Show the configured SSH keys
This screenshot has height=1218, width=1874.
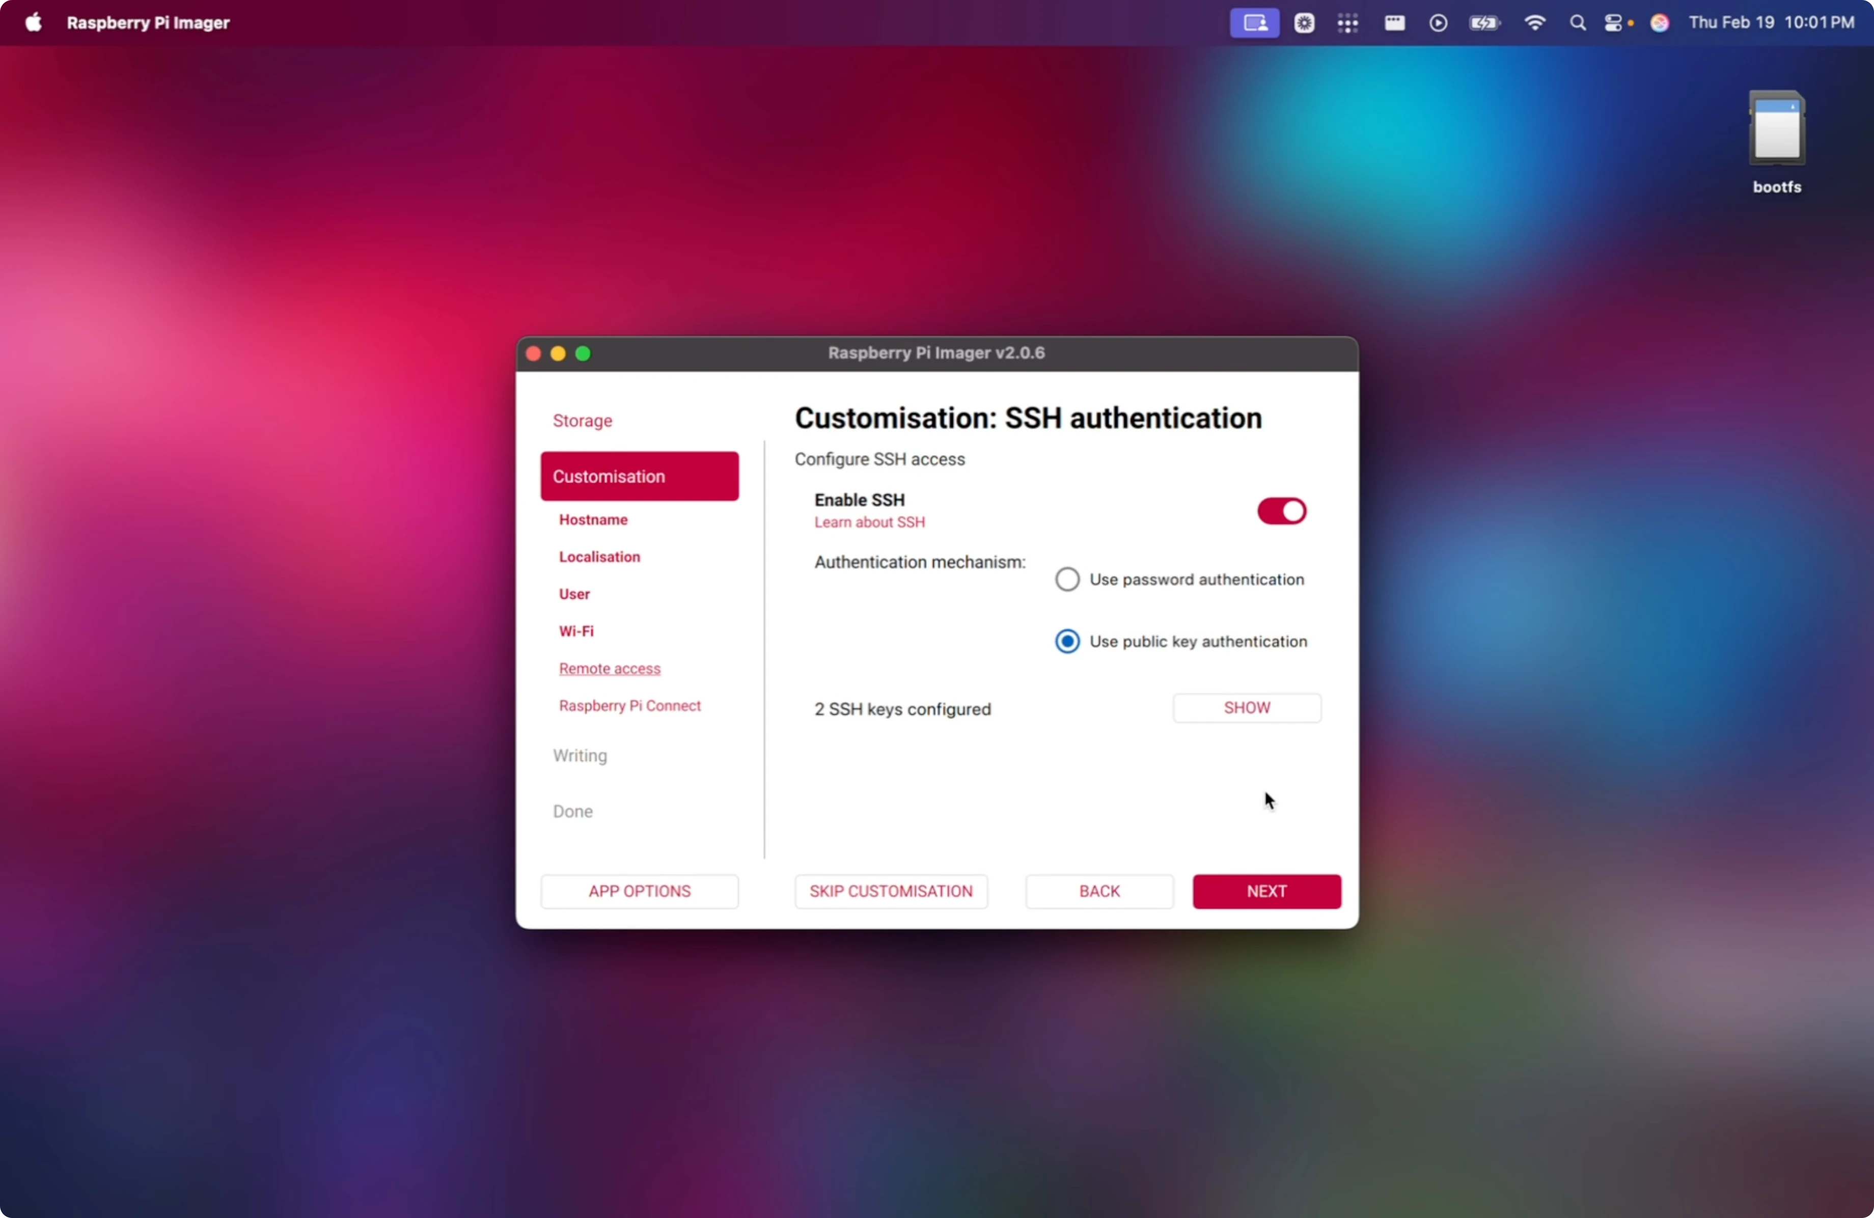1247,708
